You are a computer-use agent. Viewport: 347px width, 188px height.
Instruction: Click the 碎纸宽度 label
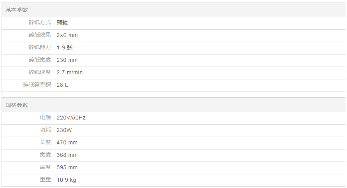40,60
